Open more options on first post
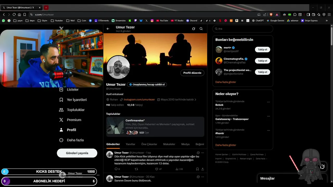Image resolution: width=333 pixels, height=187 pixels. point(203,153)
